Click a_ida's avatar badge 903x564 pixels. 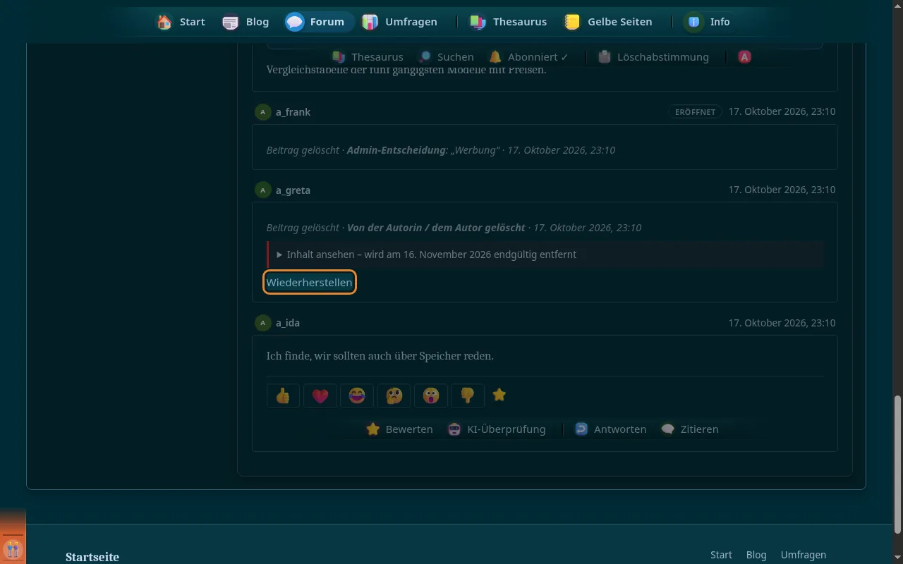[262, 323]
